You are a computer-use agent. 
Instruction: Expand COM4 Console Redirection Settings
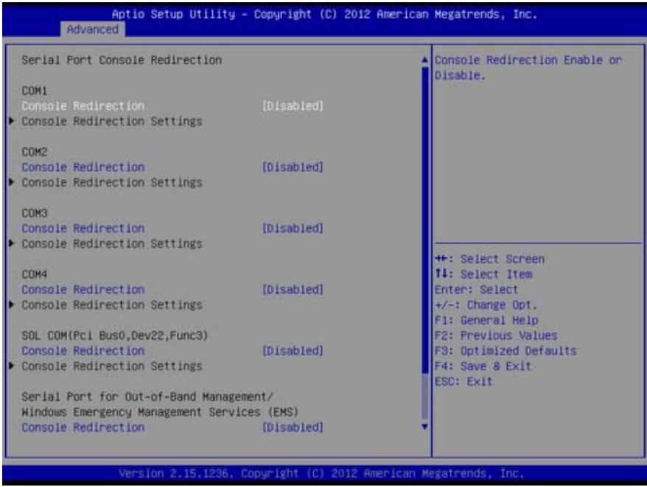coord(112,305)
